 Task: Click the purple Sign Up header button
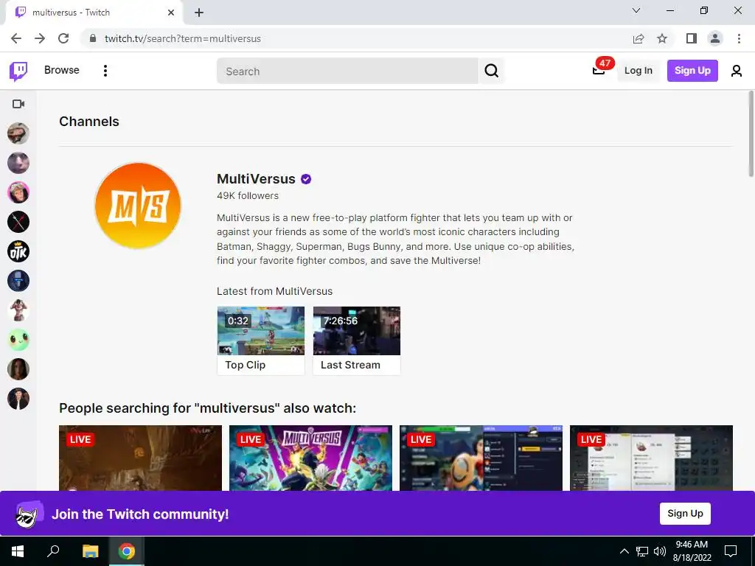pyautogui.click(x=692, y=71)
